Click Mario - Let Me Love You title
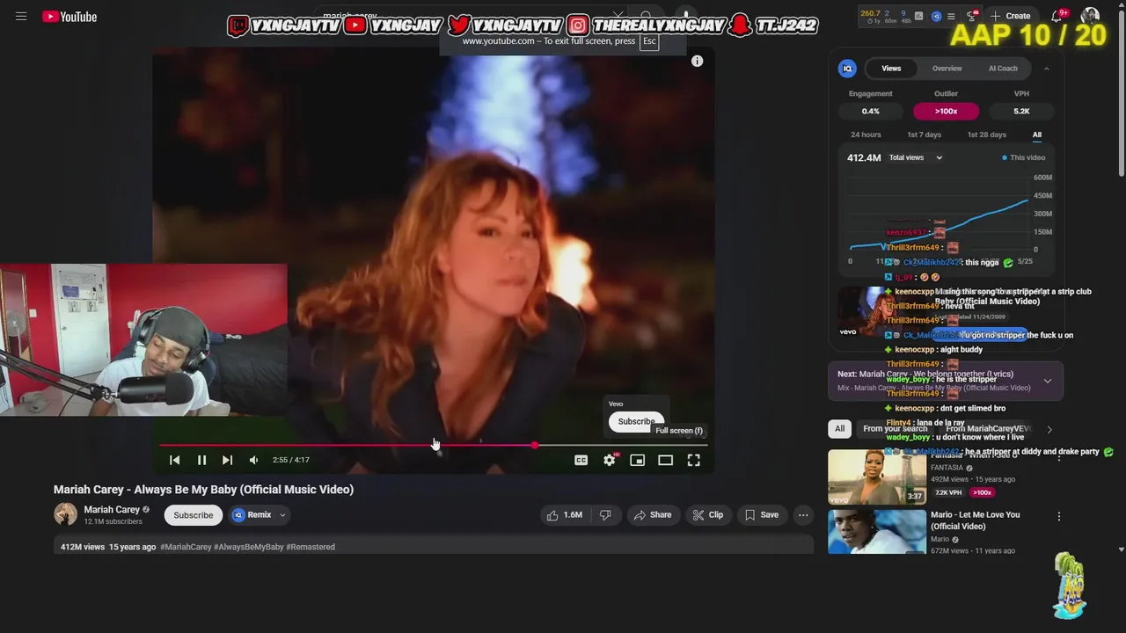Screen dimensions: 1126x633 [x=975, y=520]
